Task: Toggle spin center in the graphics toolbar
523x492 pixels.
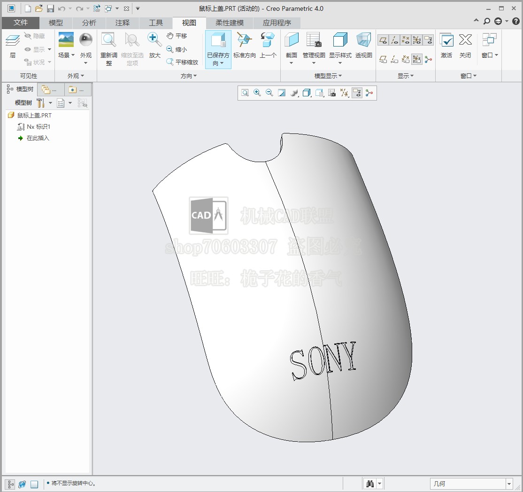Action: click(x=369, y=93)
